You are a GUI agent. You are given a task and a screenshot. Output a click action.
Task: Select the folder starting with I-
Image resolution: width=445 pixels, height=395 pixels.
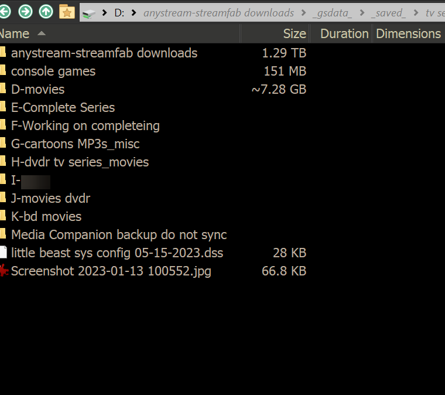tap(30, 181)
